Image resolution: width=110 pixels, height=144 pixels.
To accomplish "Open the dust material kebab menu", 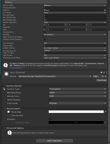I will pyautogui.click(x=107, y=72).
